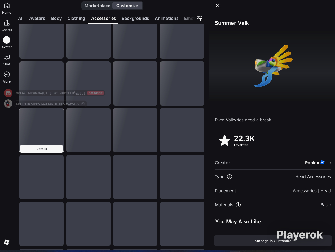Image resolution: width=335 pixels, height=252 pixels.
Task: Open the Avatar sidebar icon
Action: 7,40
